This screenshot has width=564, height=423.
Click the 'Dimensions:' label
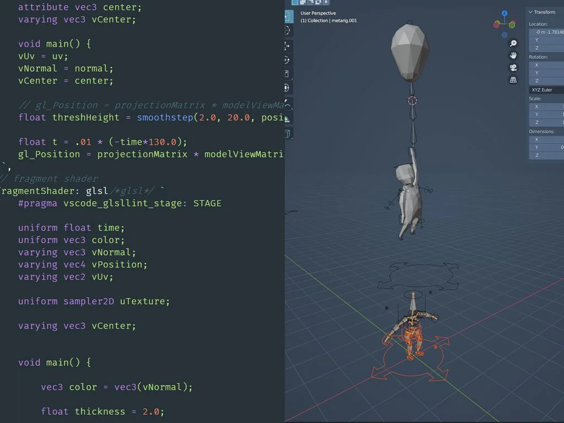pyautogui.click(x=541, y=132)
